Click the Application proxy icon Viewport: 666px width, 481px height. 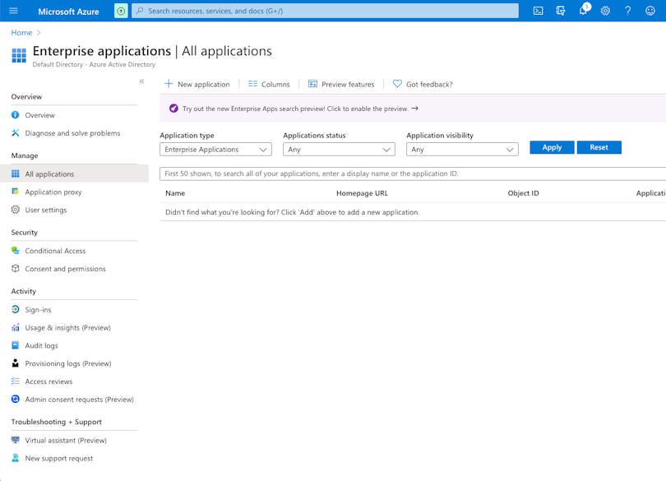[x=16, y=192]
